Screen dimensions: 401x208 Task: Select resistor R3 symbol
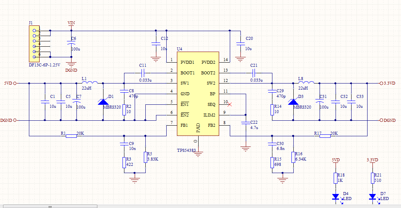tap(124, 162)
